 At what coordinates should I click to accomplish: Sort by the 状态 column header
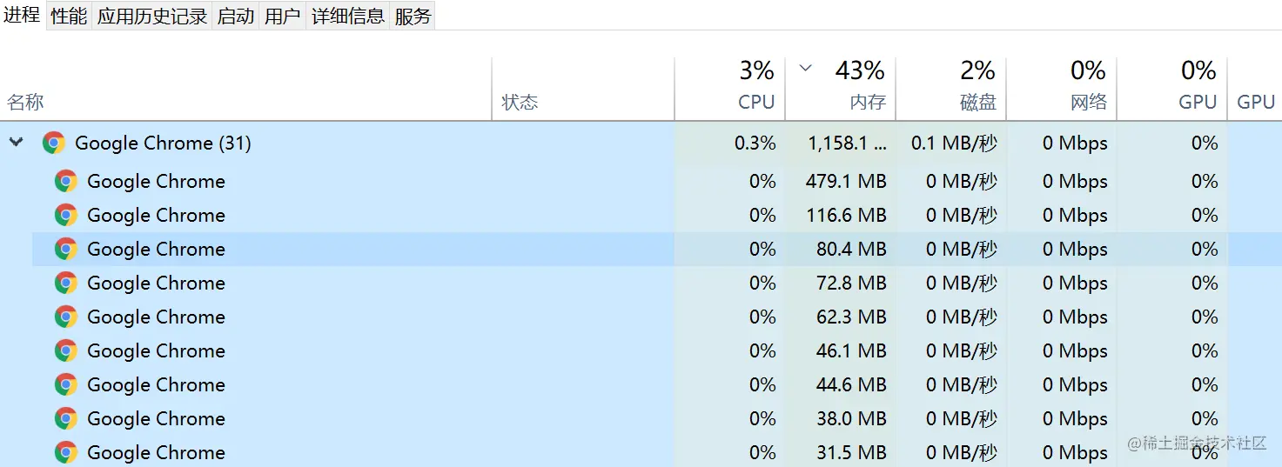click(583, 89)
